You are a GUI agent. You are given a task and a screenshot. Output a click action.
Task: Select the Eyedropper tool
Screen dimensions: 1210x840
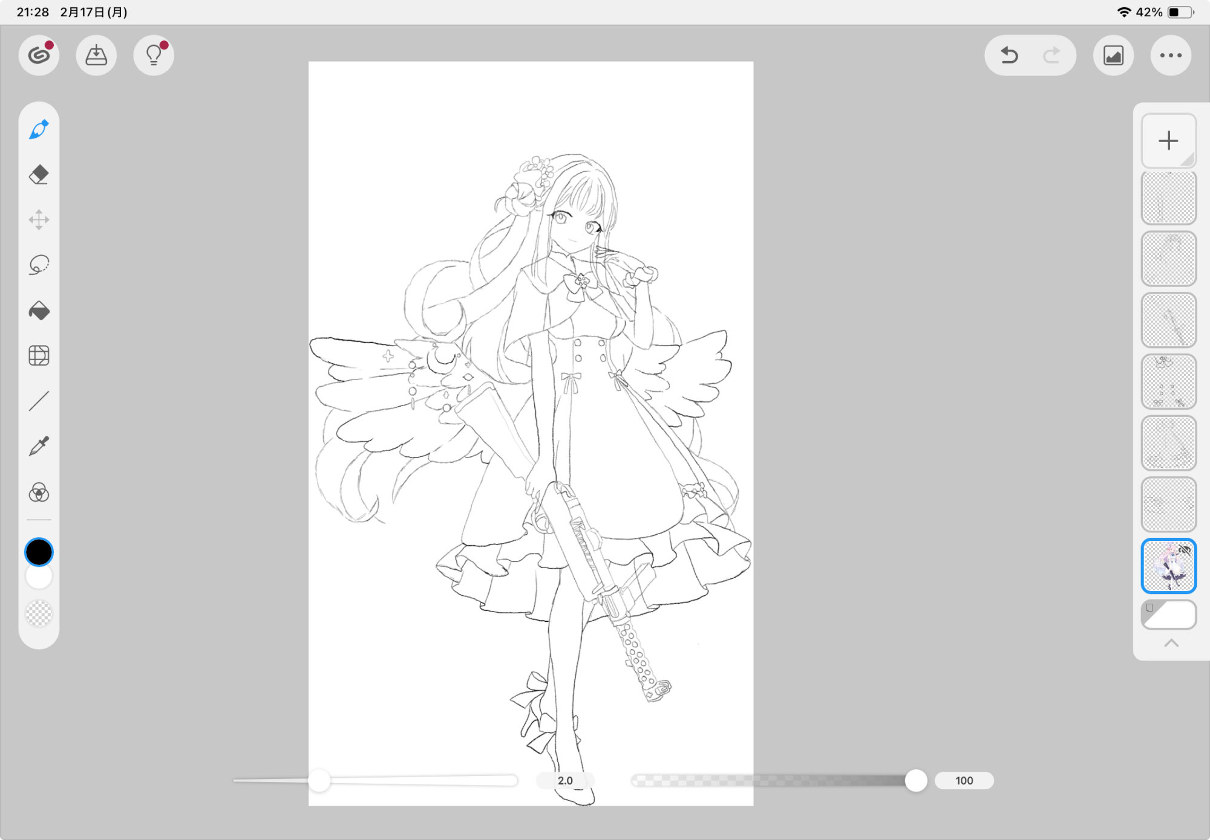tap(39, 447)
